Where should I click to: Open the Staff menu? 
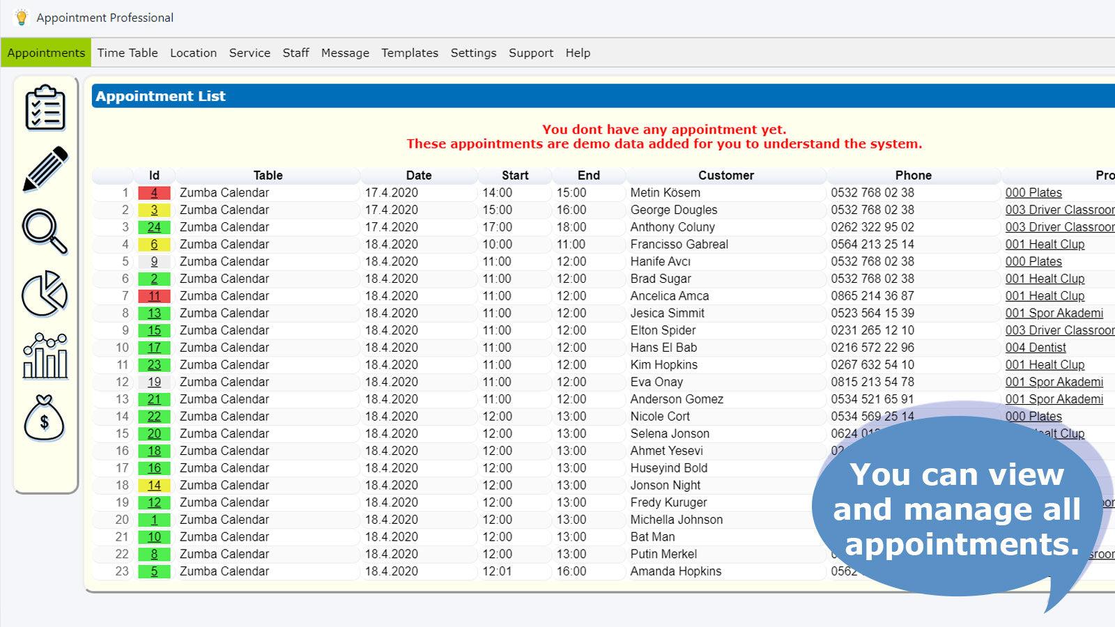[x=295, y=52]
